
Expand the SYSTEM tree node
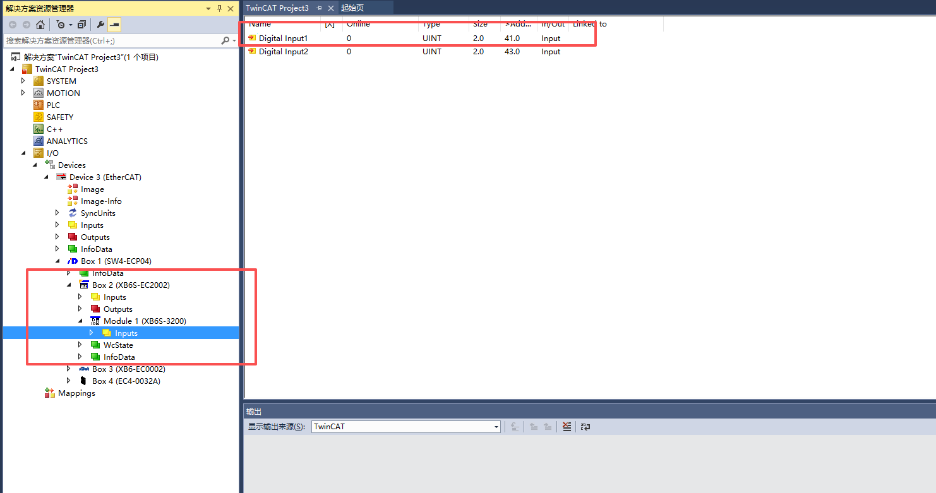23,81
